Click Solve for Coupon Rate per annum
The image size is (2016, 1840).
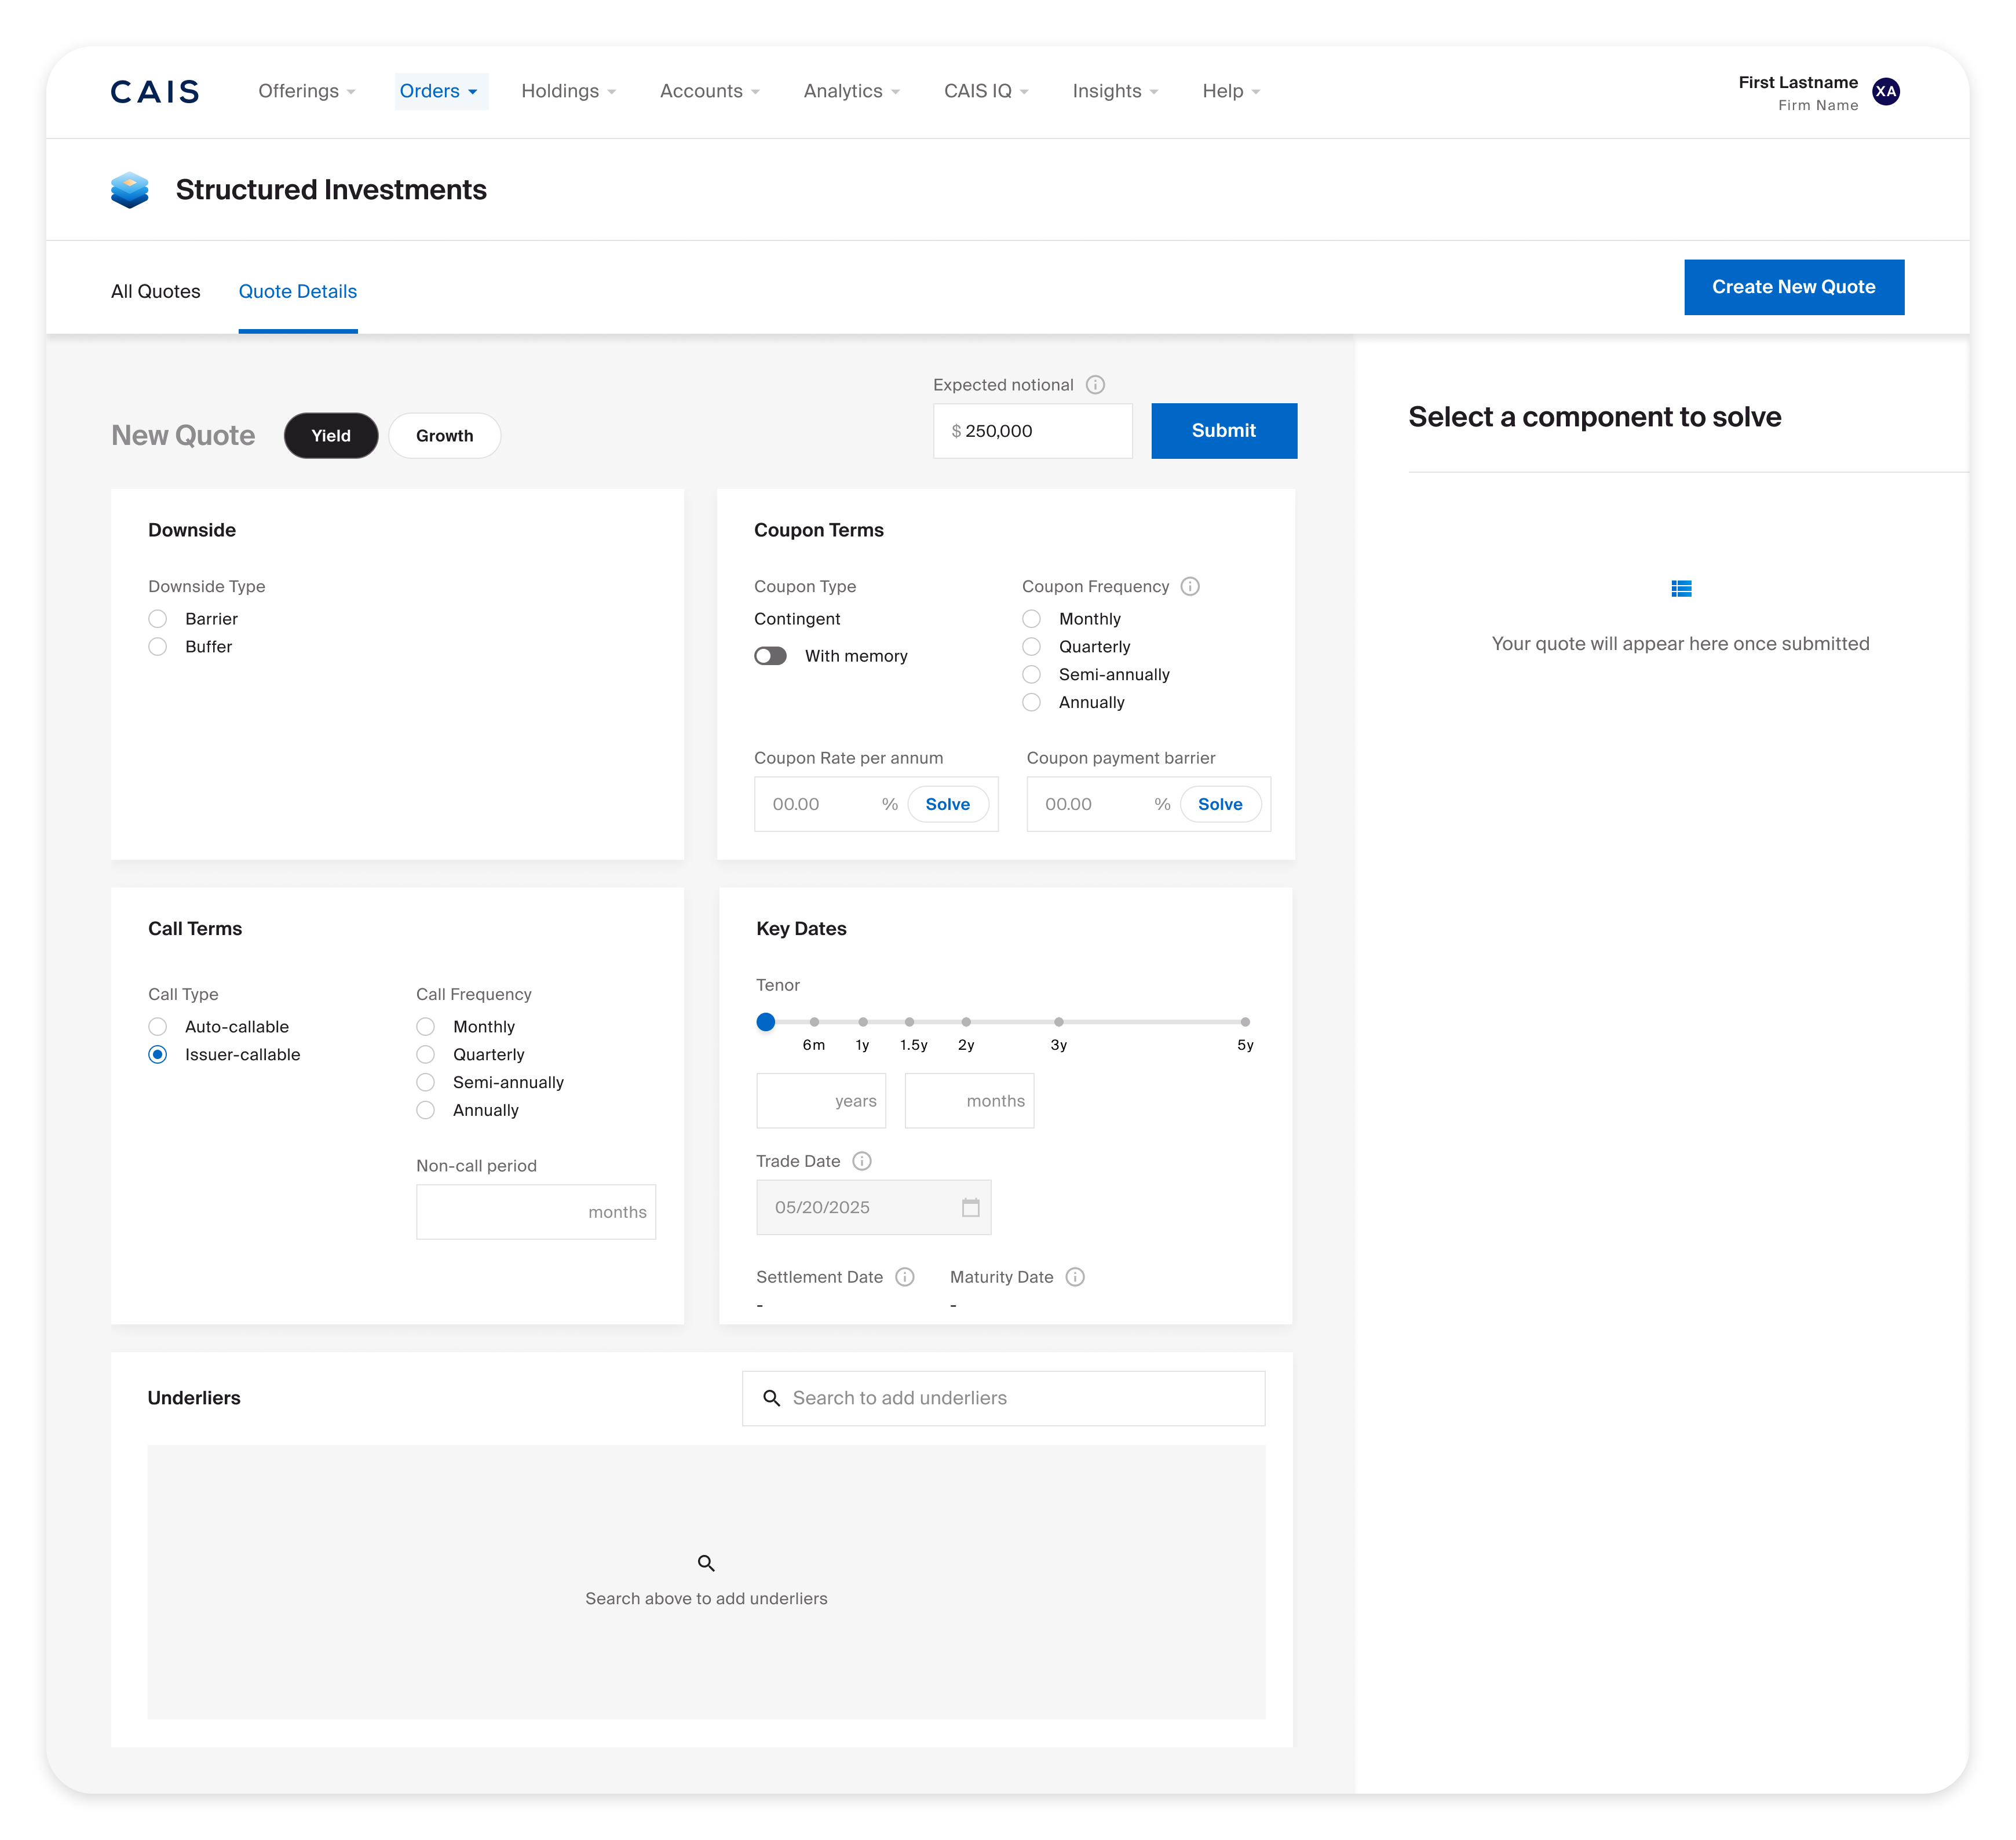(947, 804)
